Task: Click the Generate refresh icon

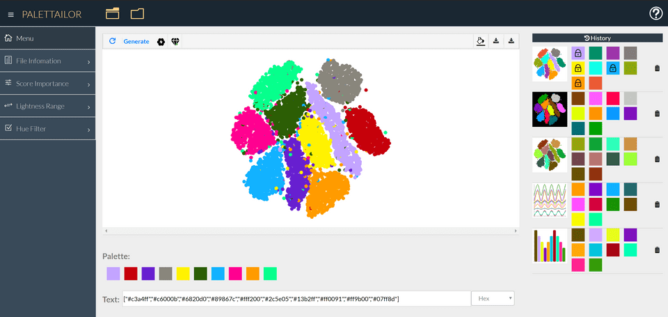Action: tap(113, 42)
